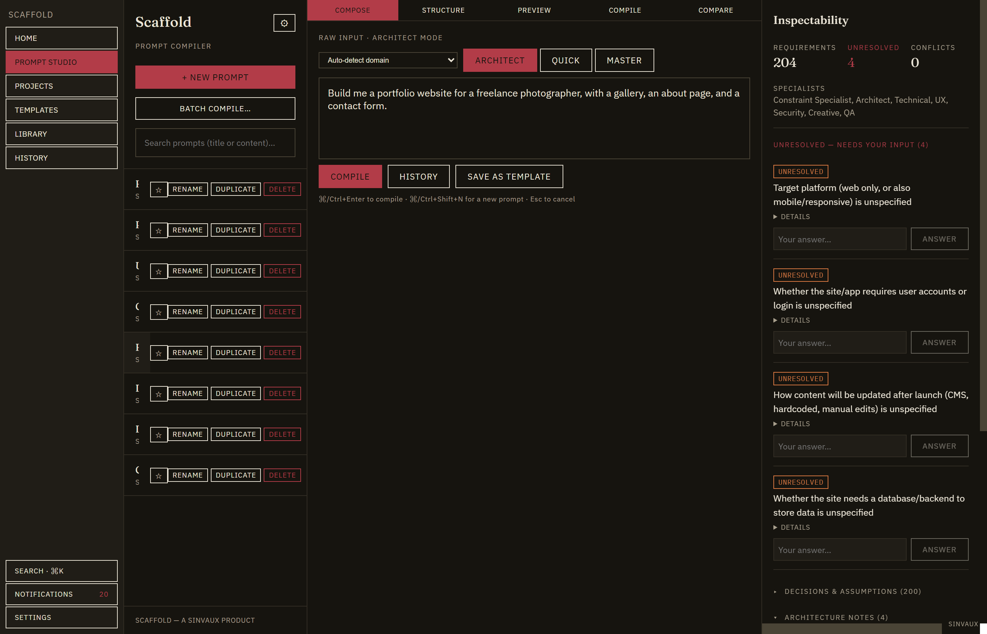Switch to Master mode
Screen dimensions: 987x634
click(x=624, y=60)
